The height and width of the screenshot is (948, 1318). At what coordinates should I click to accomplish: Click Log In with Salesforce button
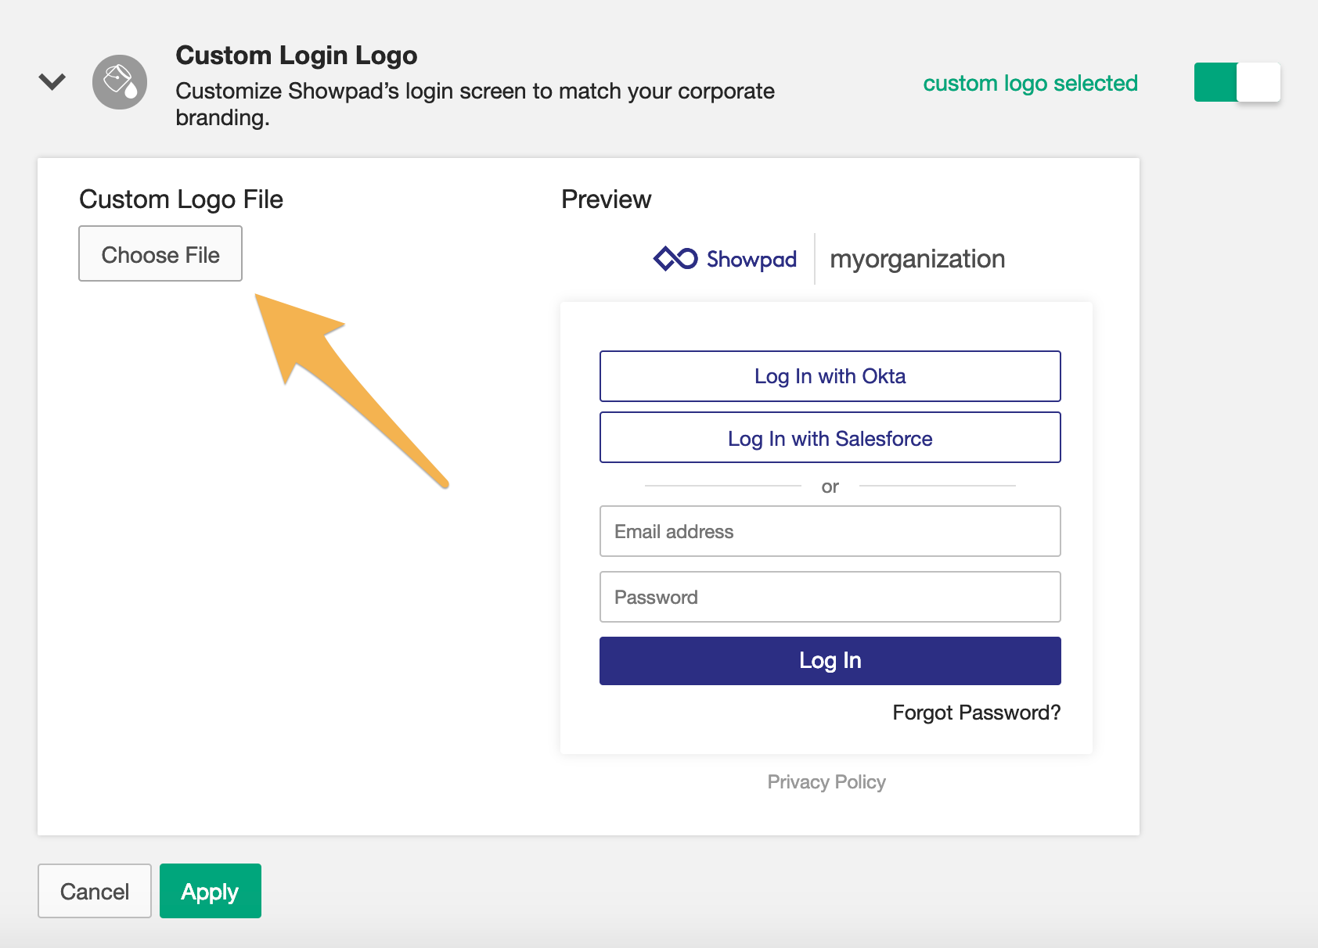click(830, 438)
